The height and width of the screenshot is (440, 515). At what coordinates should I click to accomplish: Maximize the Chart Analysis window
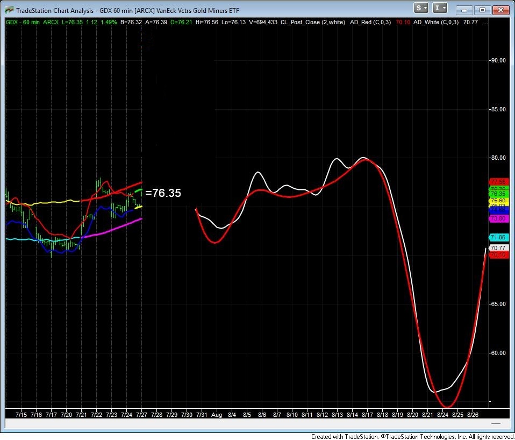(482, 10)
